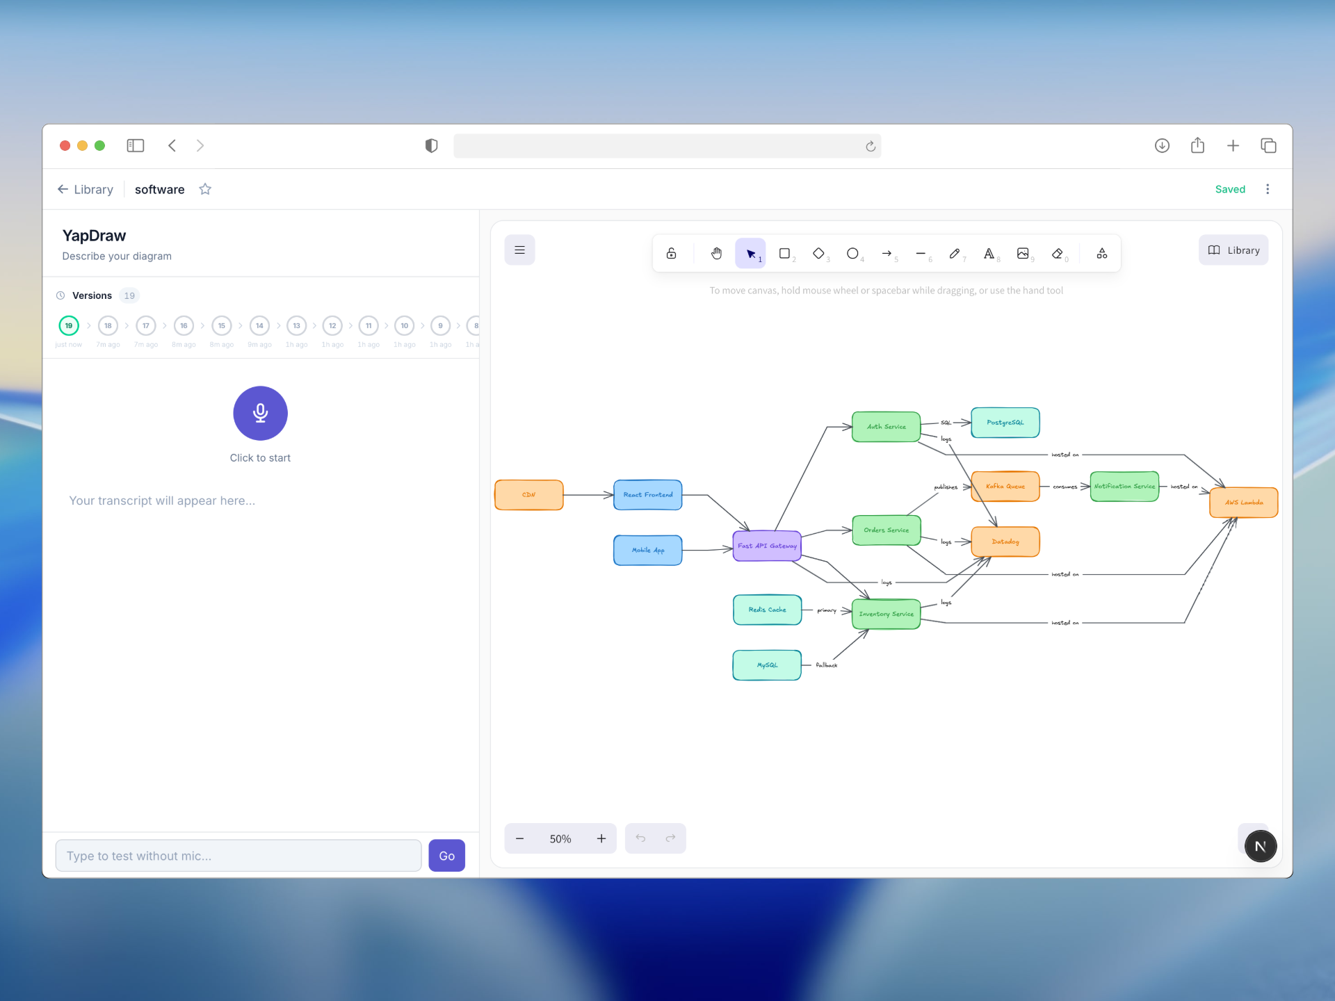This screenshot has height=1001, width=1335.
Task: Select the Diamond shape tool
Action: [818, 253]
